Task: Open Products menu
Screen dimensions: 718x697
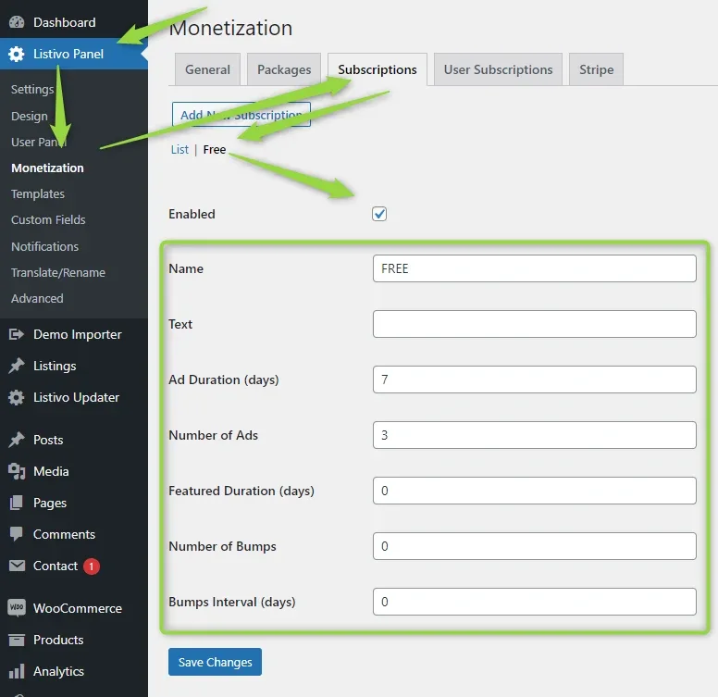Action: (x=74, y=640)
